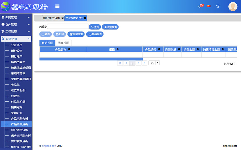Expand 工程管理 menu
The image size is (241, 150).
[x=16, y=31]
